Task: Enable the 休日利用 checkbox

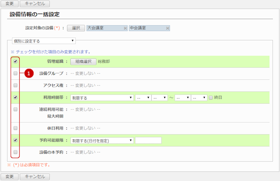Action: [15, 128]
